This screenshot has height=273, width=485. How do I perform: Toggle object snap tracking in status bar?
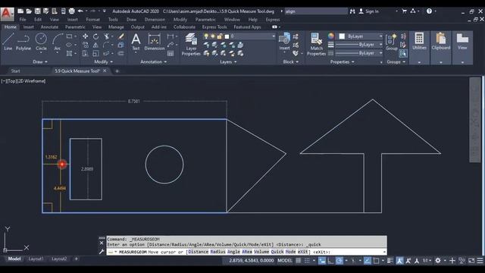point(367,261)
